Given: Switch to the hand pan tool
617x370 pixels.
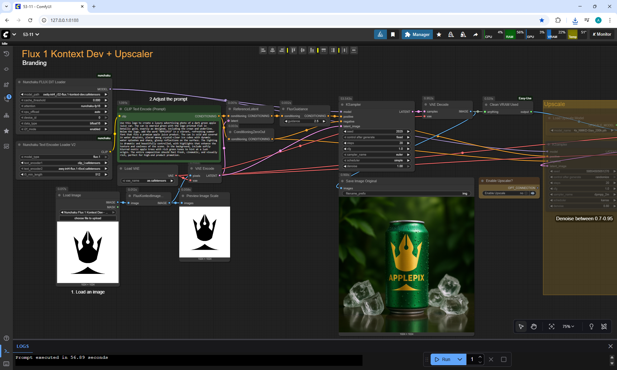Looking at the screenshot, I should click(533, 327).
